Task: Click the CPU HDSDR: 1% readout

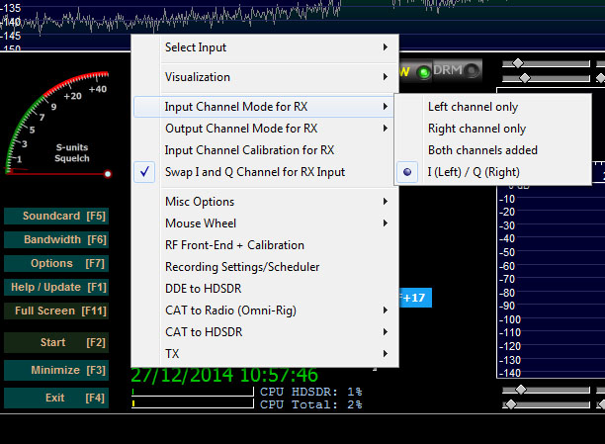Action: pos(311,392)
